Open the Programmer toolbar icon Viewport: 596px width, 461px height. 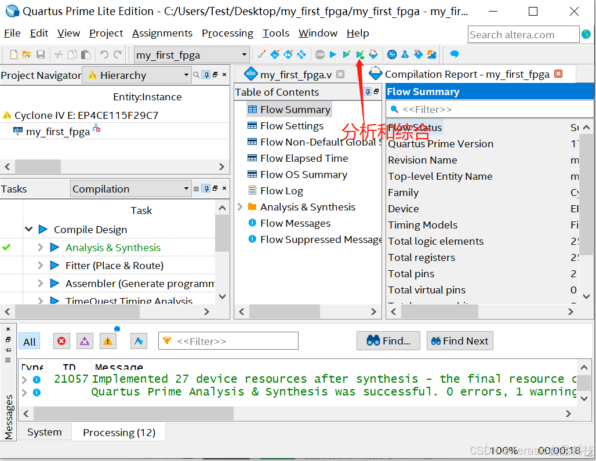click(419, 55)
